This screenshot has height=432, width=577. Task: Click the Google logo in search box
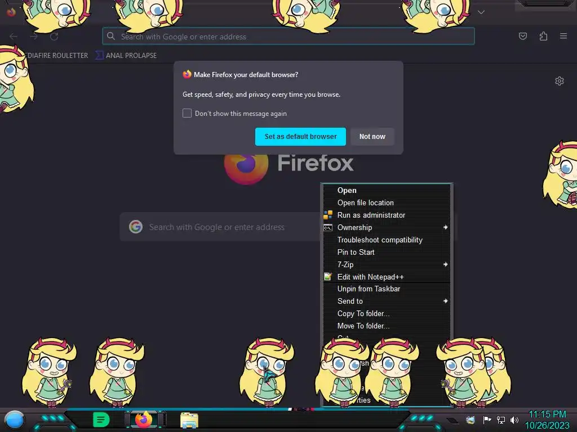coord(136,227)
